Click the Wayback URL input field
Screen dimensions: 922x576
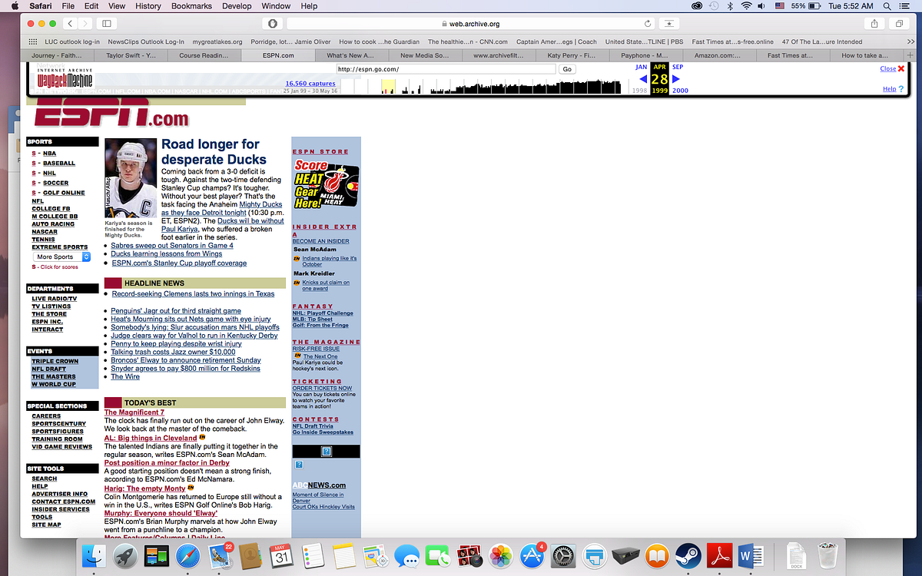click(x=446, y=69)
